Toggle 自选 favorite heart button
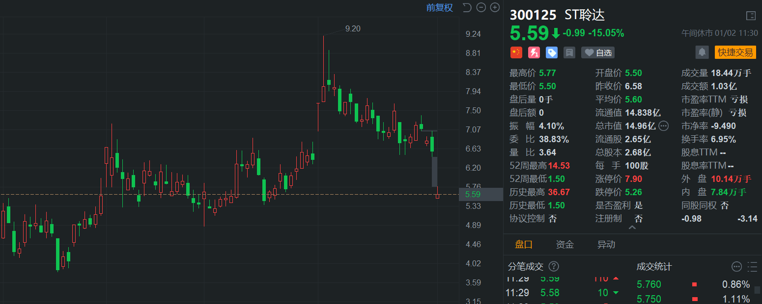 (597, 52)
